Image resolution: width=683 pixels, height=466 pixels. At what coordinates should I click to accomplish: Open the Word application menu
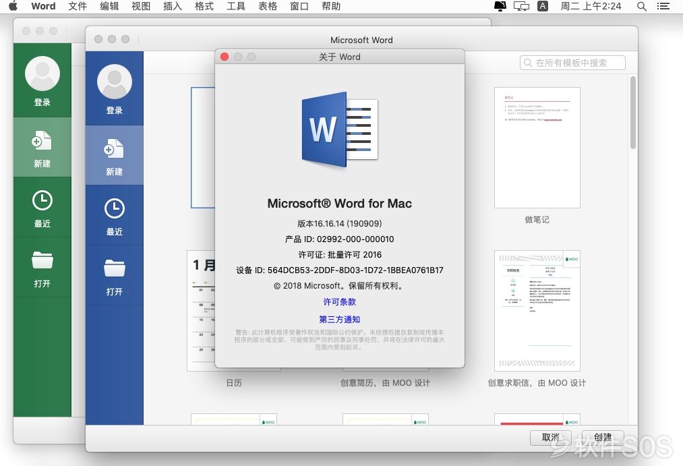[43, 6]
